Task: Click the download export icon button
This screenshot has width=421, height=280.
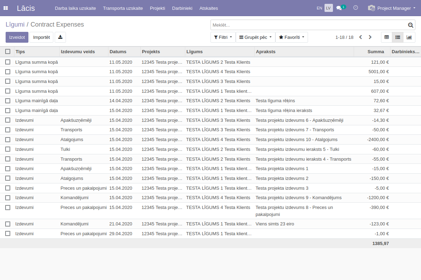Action: click(x=60, y=37)
